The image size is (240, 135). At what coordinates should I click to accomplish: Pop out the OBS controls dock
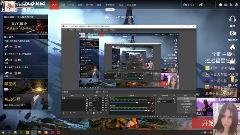tap(195, 95)
